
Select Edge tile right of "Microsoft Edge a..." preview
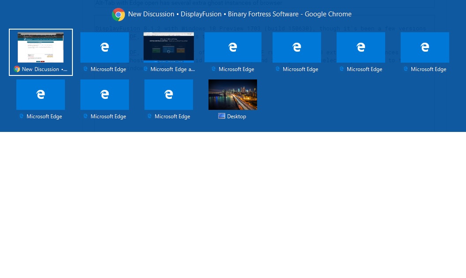coord(233,47)
